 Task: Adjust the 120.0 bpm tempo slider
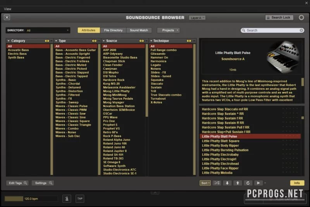[31, 199]
